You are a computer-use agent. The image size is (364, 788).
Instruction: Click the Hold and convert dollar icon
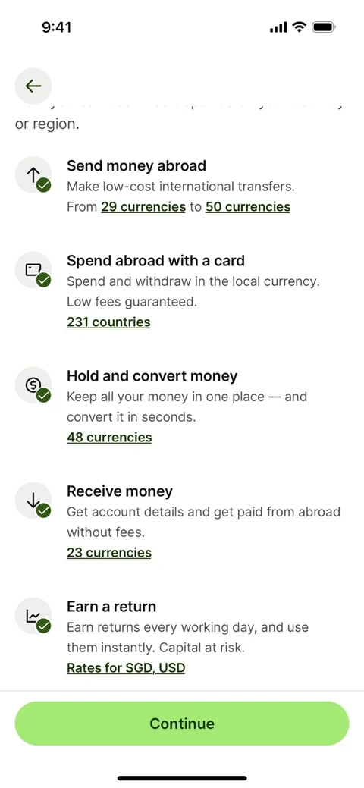click(x=33, y=385)
